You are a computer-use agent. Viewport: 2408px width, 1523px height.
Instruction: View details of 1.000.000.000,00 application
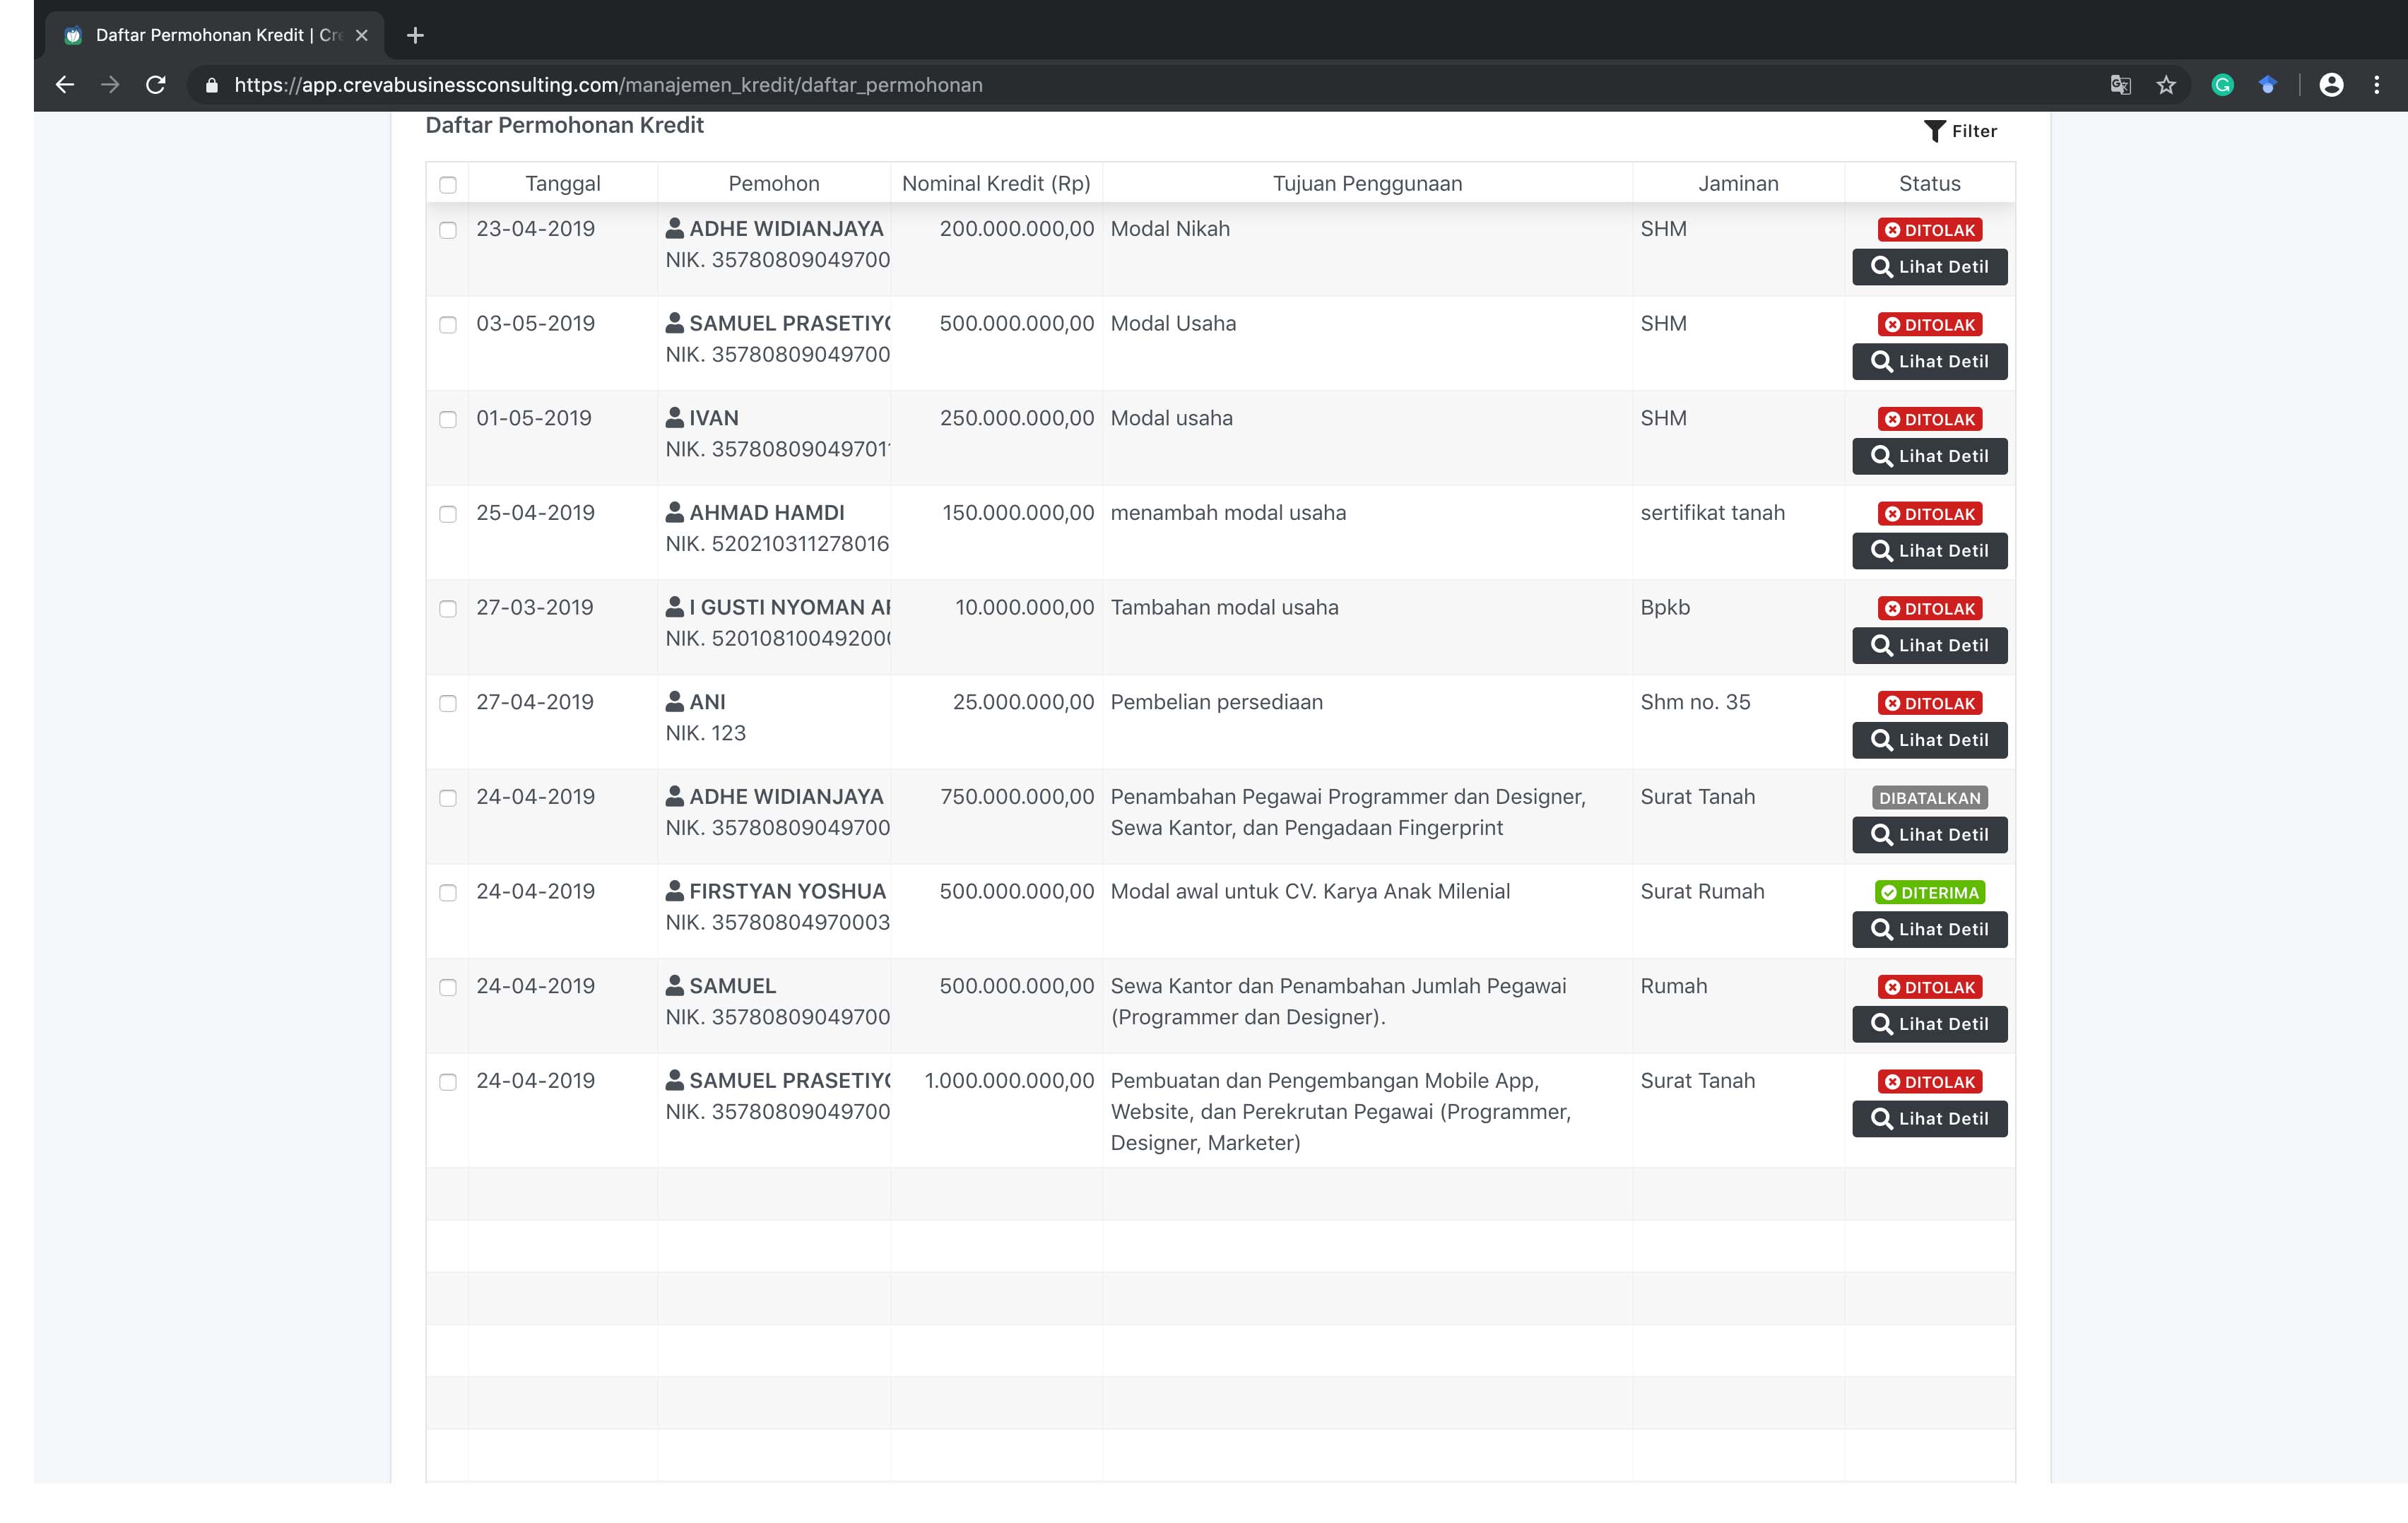[1929, 1119]
